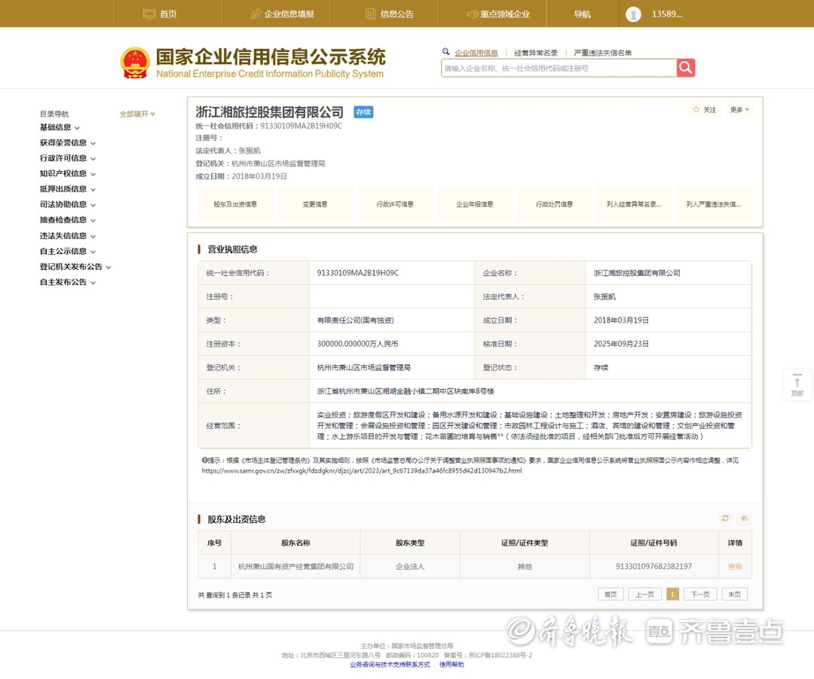Viewport: 814px width, 679px height.
Task: Open the 企业年报信息 shortcut tile
Action: point(475,204)
